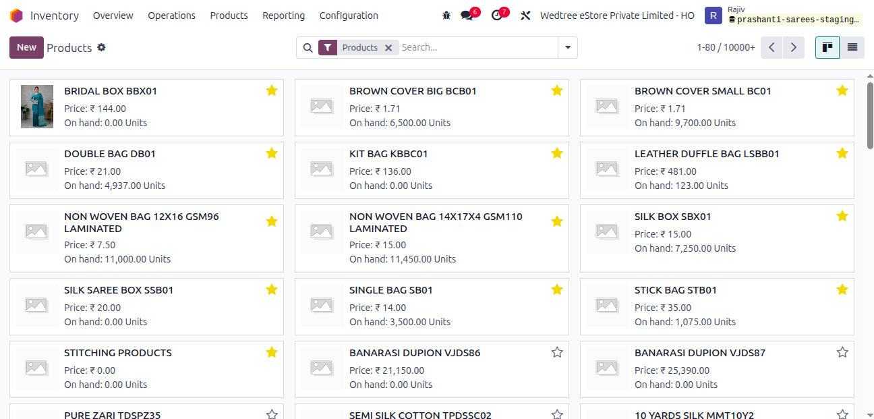This screenshot has width=874, height=419.
Task: Toggle star on SILK BOX SBX01
Action: [842, 216]
